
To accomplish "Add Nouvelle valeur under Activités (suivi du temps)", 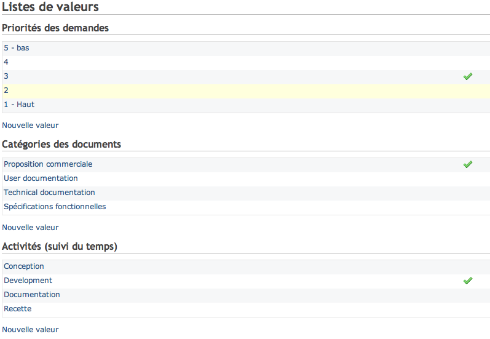I will coord(30,330).
